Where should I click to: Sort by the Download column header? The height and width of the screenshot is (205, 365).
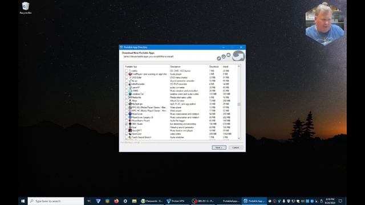214,67
